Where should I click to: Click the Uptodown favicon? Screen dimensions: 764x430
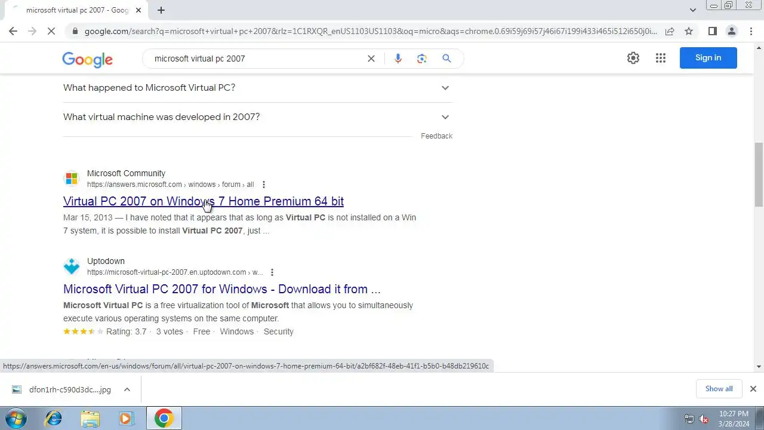click(x=72, y=266)
